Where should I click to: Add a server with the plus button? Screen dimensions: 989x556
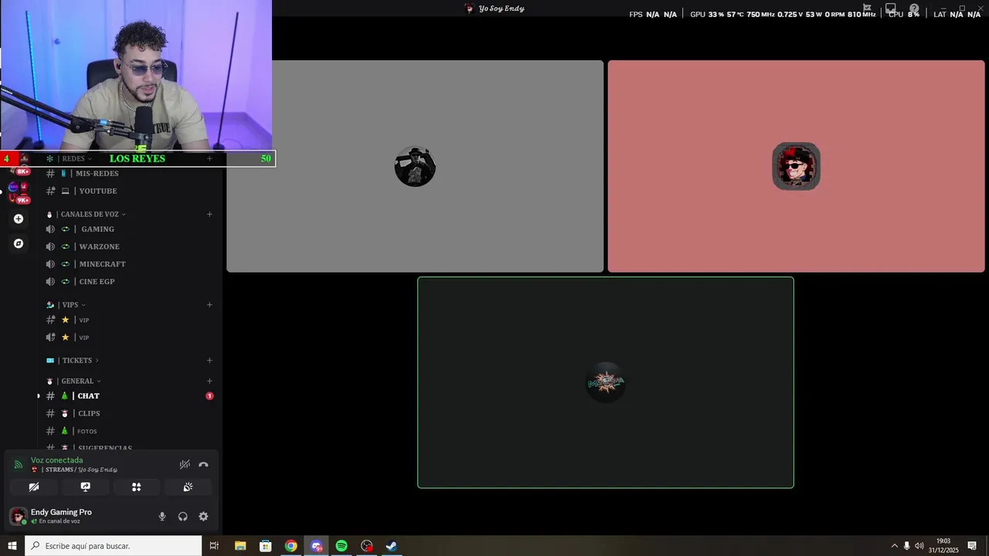tap(19, 219)
